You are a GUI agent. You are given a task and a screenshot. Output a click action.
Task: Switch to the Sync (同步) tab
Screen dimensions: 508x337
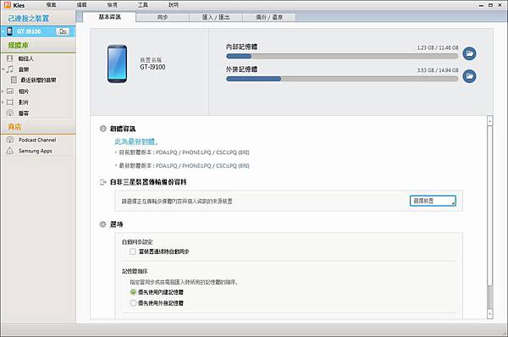pyautogui.click(x=163, y=17)
